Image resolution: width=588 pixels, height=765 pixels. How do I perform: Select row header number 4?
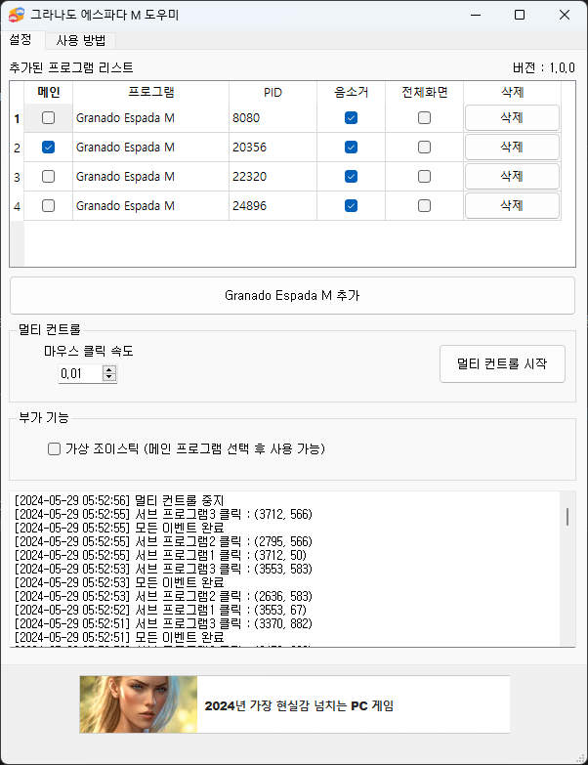[x=17, y=206]
